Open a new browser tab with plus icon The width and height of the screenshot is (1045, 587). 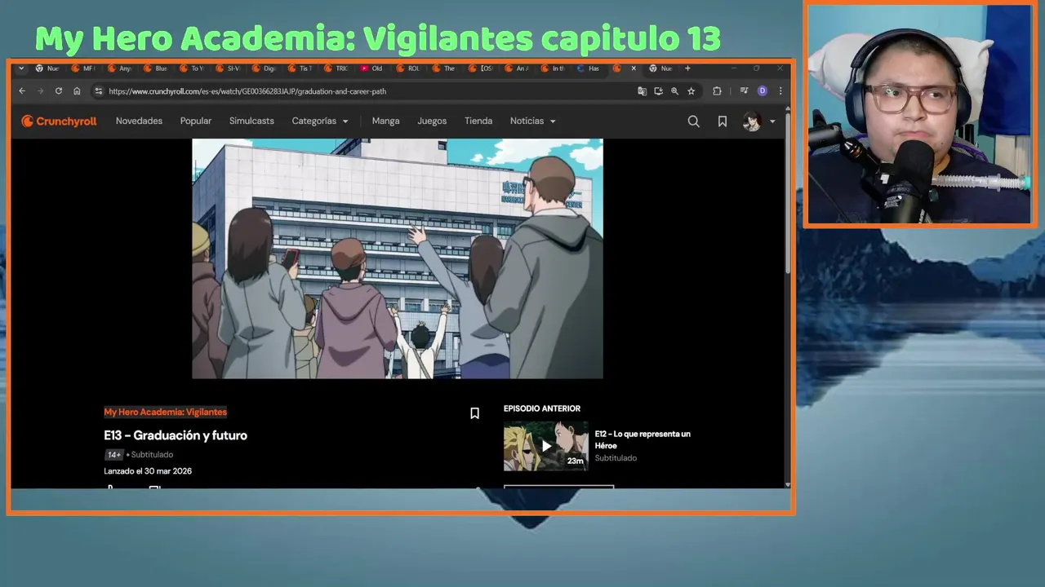tap(687, 68)
